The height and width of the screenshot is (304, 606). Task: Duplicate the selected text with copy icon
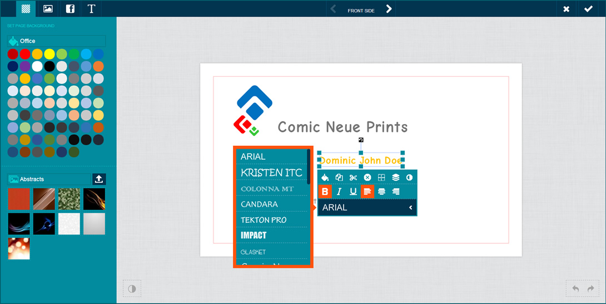(x=339, y=178)
